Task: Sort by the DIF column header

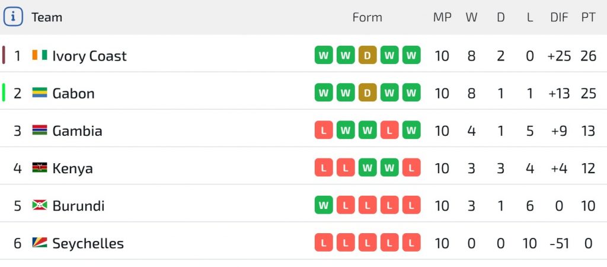Action: coord(559,17)
